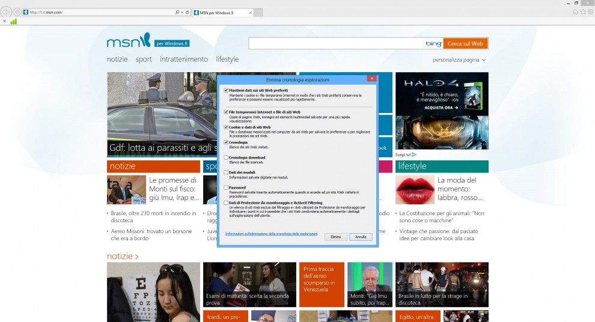Open La Costituzione per gli animali link

(x=441, y=216)
